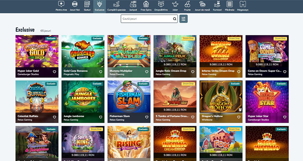
Task: Favorite Hyper Joker Gold with heart
Action: [54, 72]
